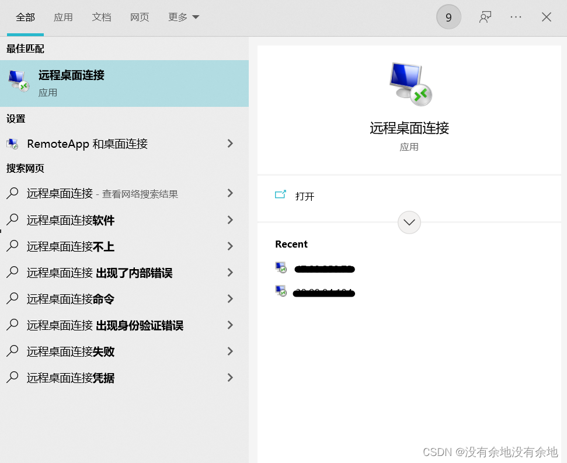Open the 更多 dropdown menu
This screenshot has height=463, width=567.
(x=183, y=17)
